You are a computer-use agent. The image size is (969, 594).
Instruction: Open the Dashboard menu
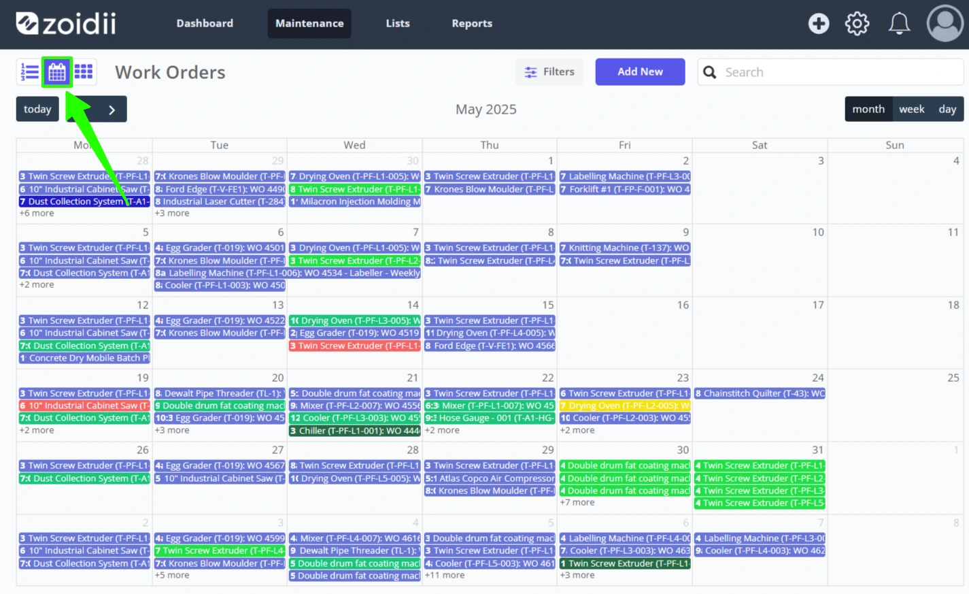205,24
